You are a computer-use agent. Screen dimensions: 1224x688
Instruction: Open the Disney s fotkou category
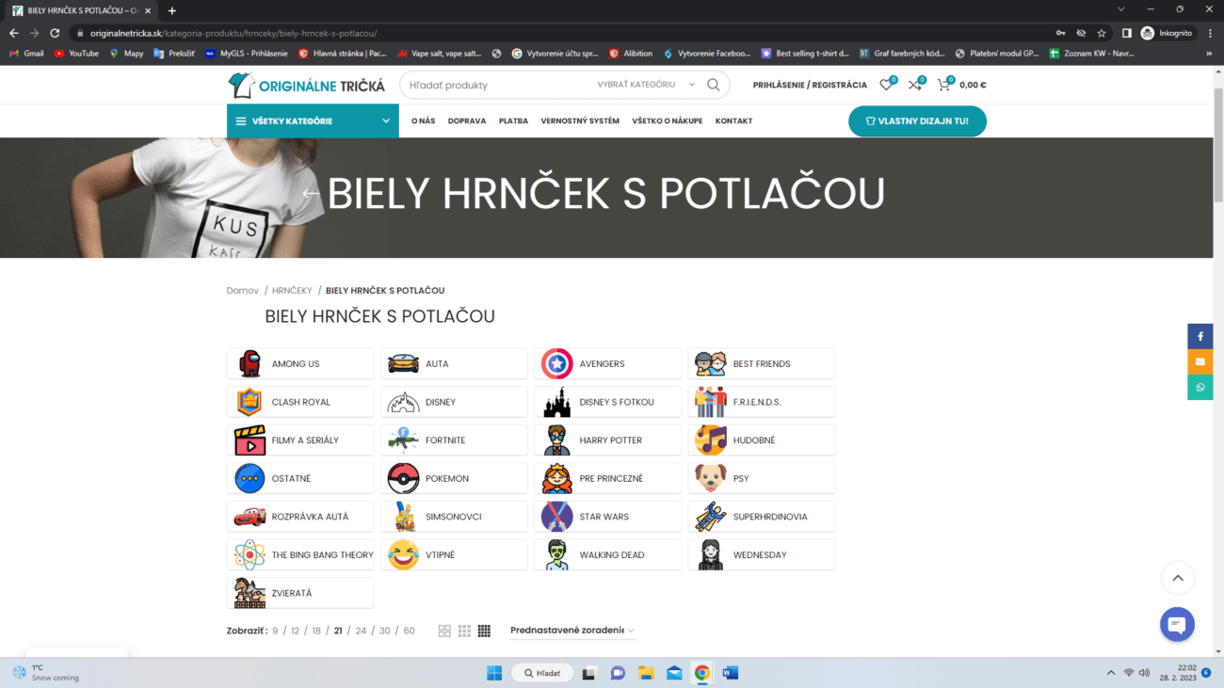(607, 402)
